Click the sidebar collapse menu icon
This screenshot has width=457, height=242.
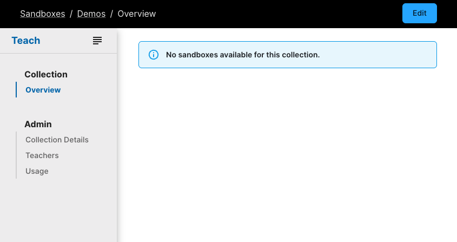coord(97,41)
